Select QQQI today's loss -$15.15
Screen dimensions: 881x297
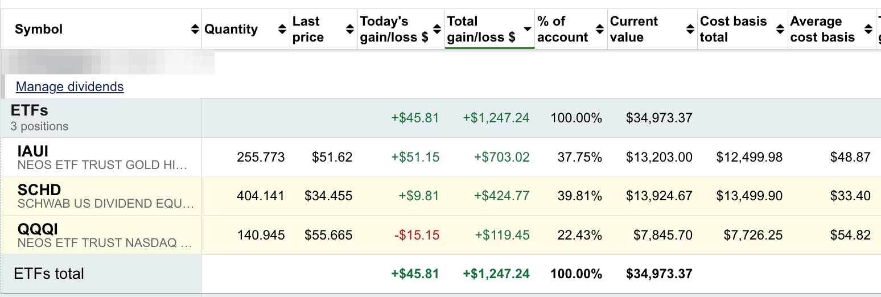[x=418, y=235]
